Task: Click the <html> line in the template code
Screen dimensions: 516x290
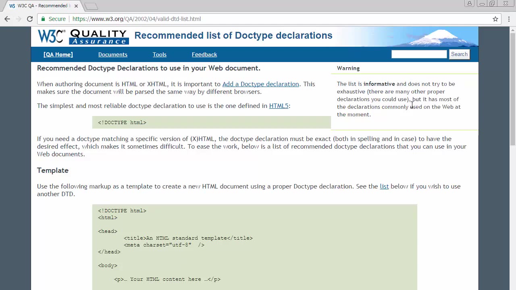Action: tap(108, 217)
